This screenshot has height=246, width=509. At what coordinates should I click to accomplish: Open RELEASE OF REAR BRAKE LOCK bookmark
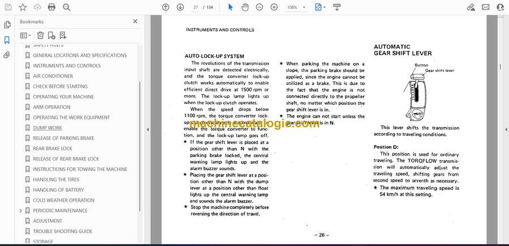tap(66, 159)
